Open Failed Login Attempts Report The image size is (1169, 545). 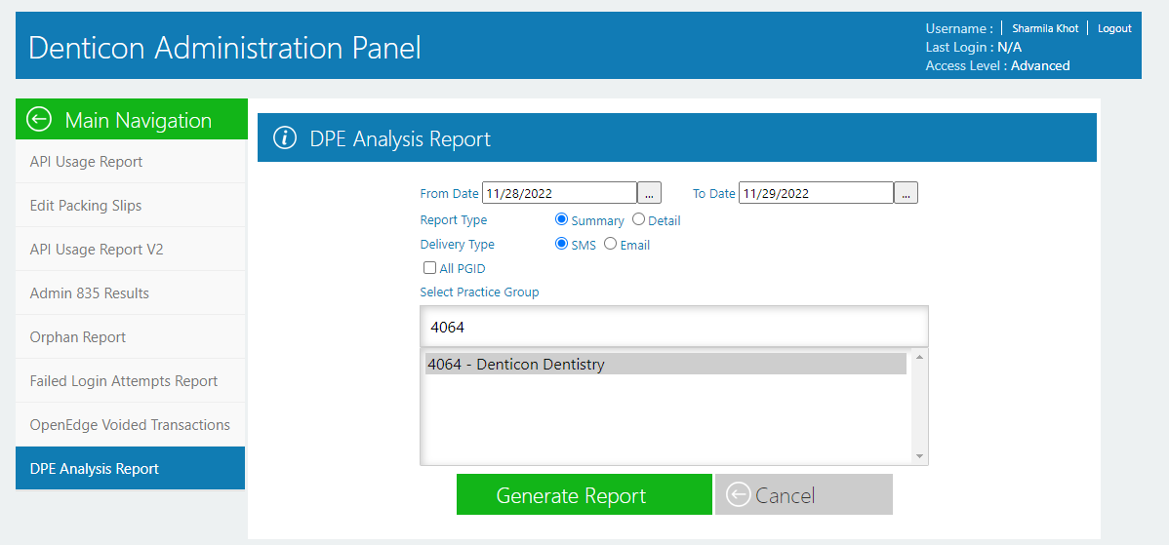(x=131, y=381)
